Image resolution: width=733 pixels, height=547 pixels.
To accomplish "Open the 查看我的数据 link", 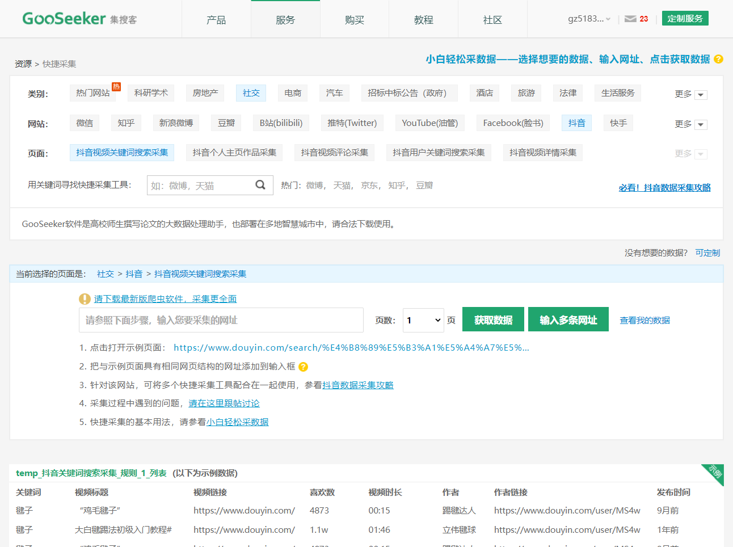I will click(644, 320).
